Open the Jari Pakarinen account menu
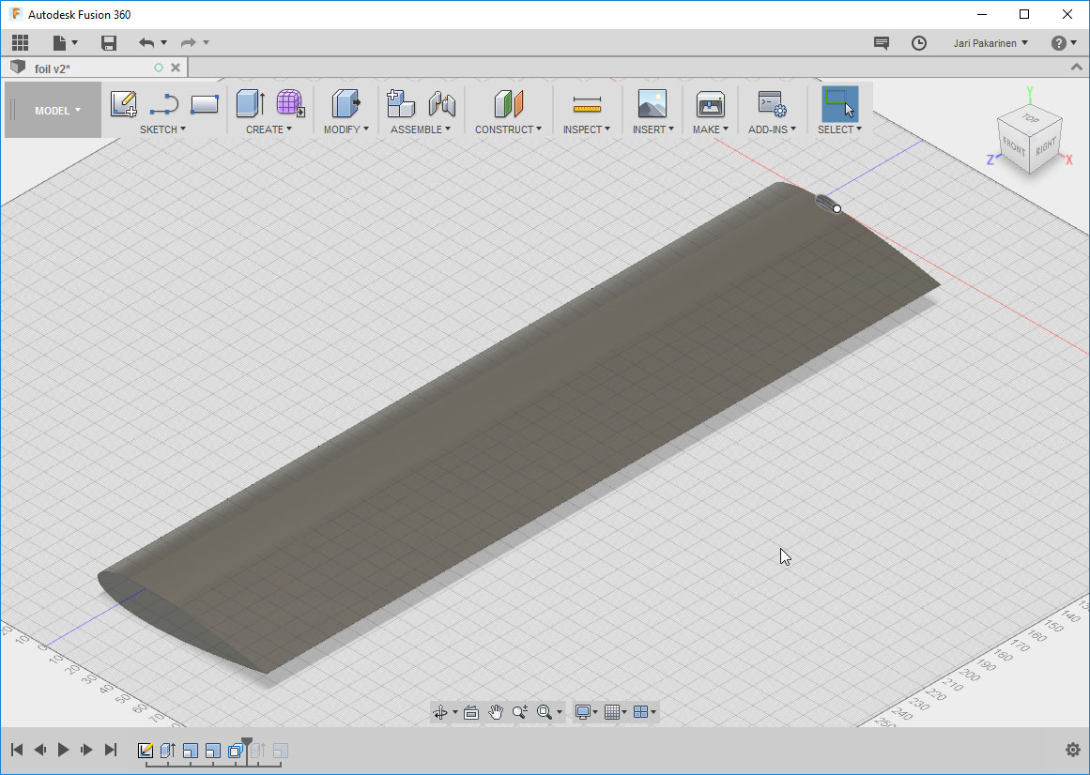 [x=990, y=43]
